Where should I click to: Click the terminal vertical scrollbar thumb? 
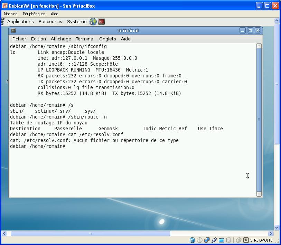259,120
